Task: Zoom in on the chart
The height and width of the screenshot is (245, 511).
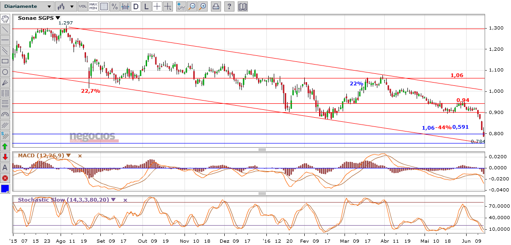Action: pos(203,6)
